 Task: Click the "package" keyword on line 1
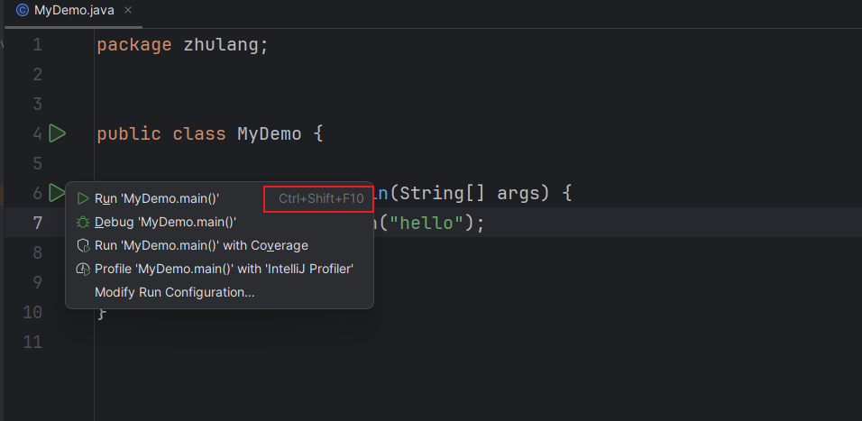(x=133, y=44)
